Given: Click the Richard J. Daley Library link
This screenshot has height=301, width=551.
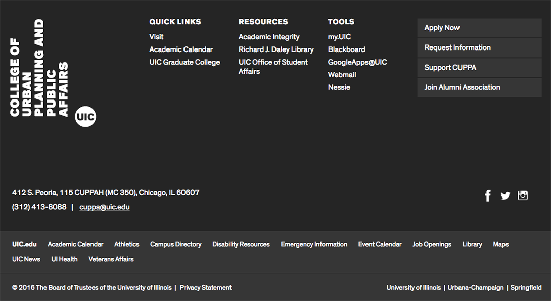Looking at the screenshot, I should click(x=276, y=49).
